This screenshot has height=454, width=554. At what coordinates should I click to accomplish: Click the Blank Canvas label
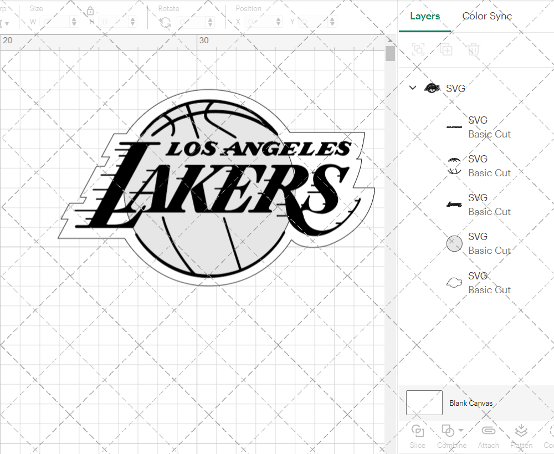[471, 403]
